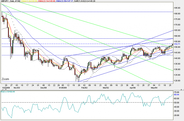Click the 20.00 RSI axis label
Viewport: 184px width, 121px height.
177,115
